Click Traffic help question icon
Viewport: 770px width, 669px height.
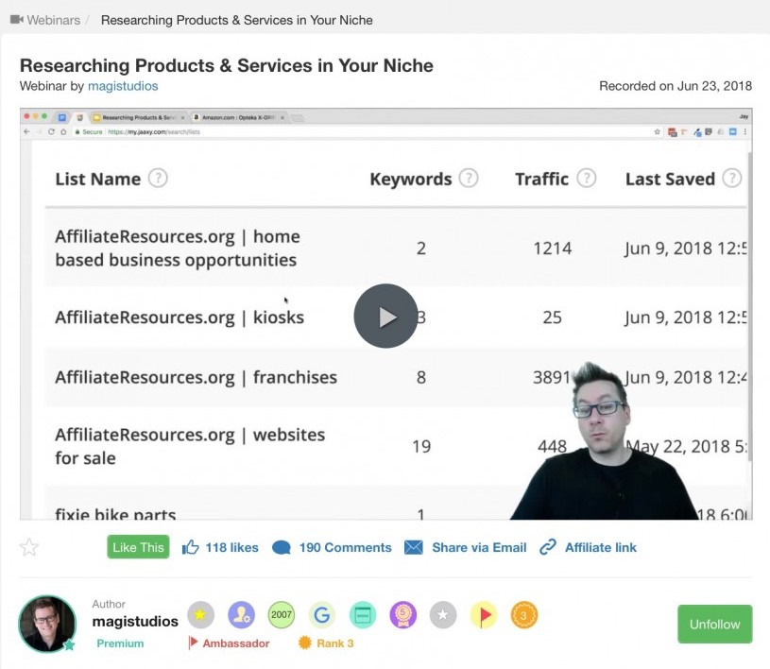587,178
